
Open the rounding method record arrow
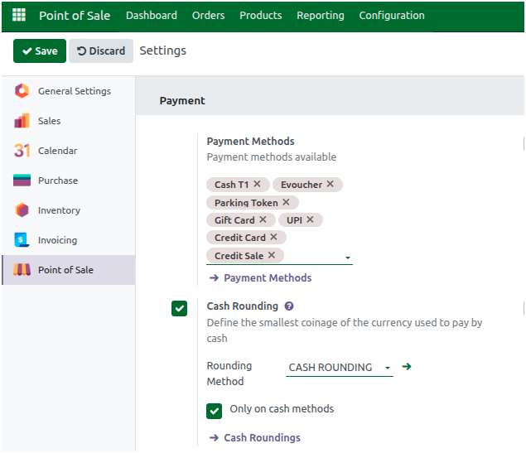point(407,367)
